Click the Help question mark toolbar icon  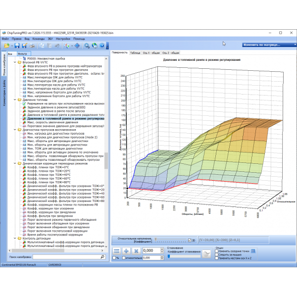tap(102, 45)
